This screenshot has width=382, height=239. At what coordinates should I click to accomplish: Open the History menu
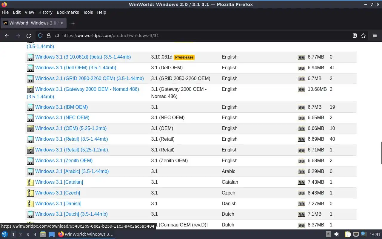(x=45, y=12)
